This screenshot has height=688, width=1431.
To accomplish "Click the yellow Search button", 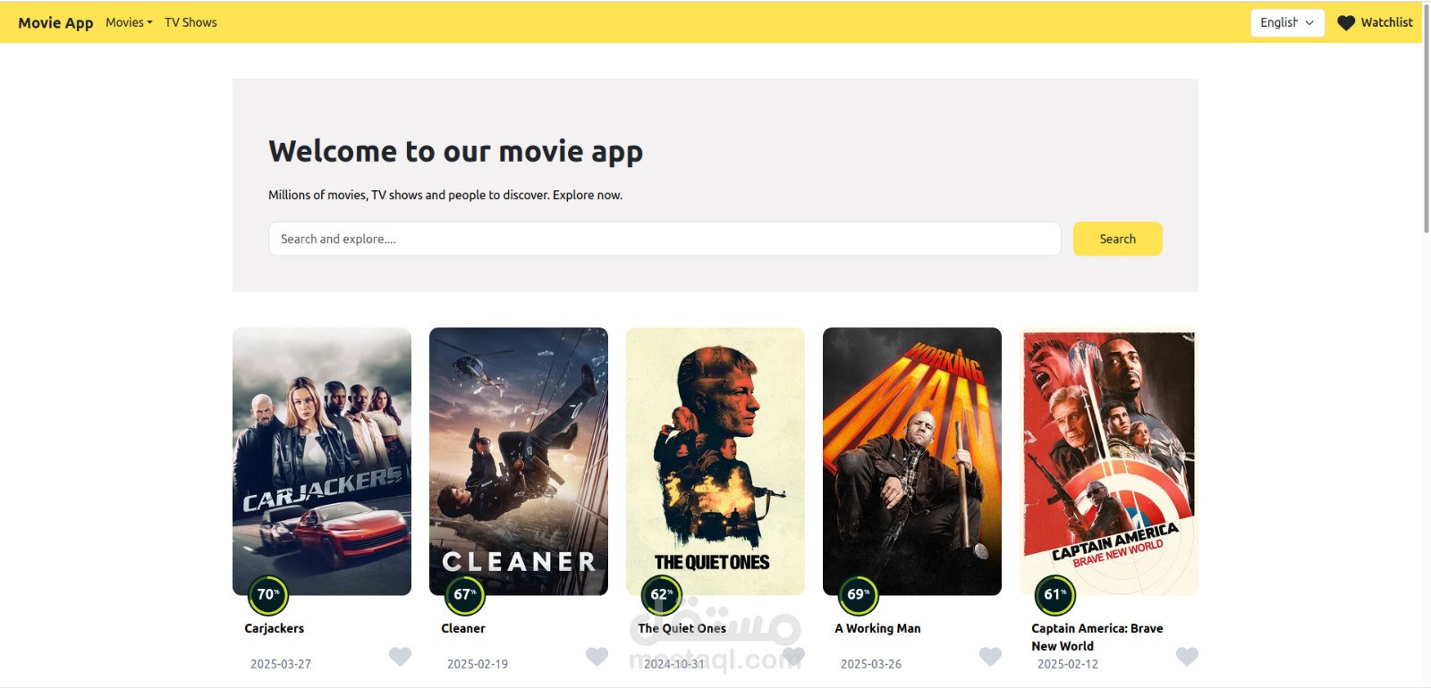I will pos(1118,239).
